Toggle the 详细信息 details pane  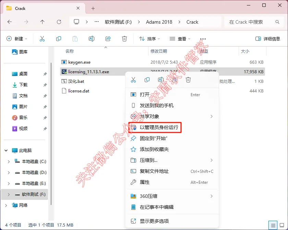coord(268,39)
